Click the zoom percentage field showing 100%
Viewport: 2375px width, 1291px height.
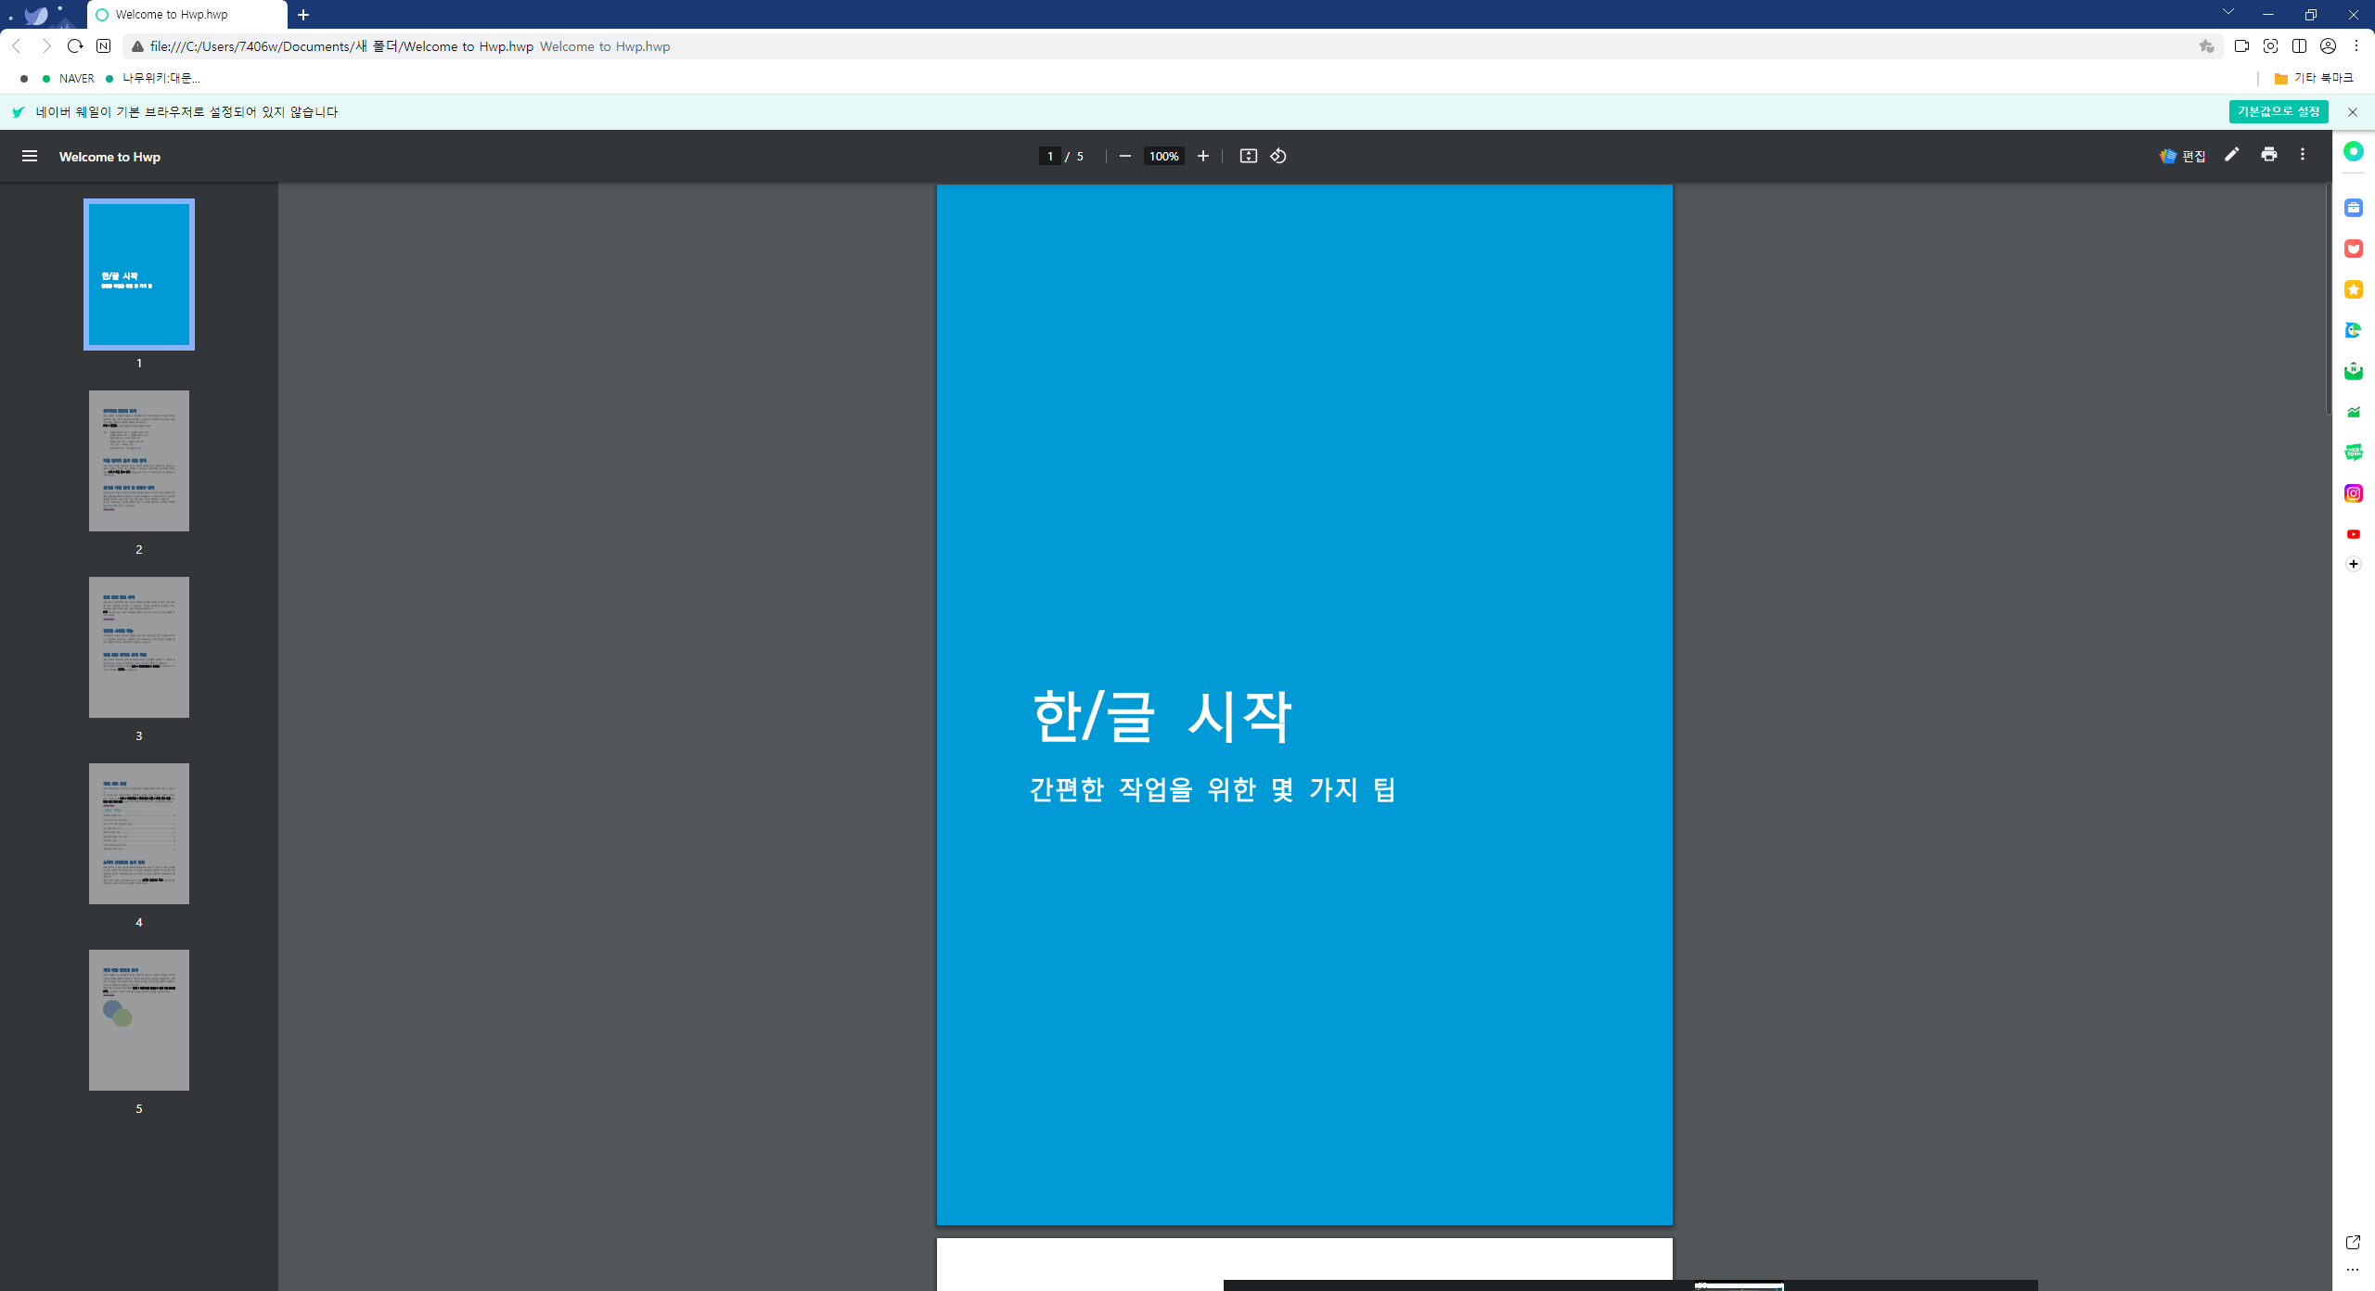pyautogui.click(x=1163, y=156)
